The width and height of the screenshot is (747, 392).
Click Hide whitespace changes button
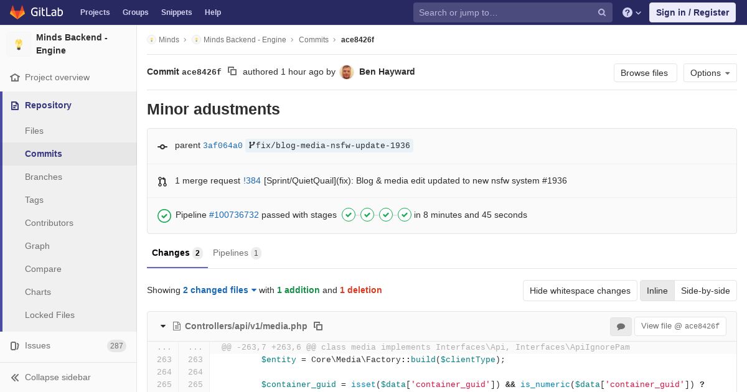[x=580, y=291]
